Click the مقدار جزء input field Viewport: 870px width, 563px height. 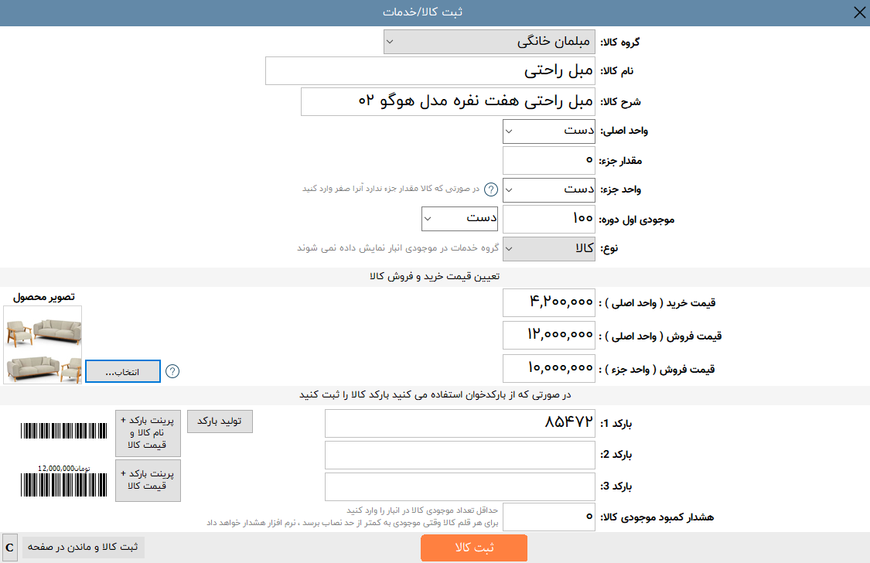[x=549, y=160]
